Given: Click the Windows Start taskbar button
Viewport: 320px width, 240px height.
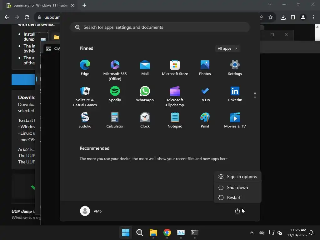Looking at the screenshot, I should pos(126,232).
